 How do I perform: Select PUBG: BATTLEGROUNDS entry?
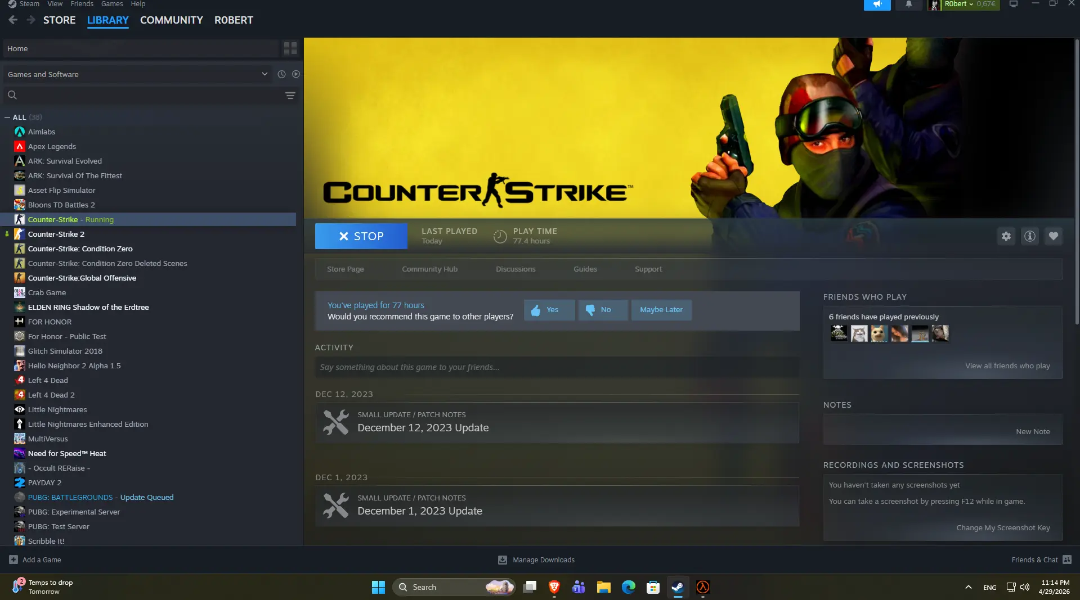tap(101, 498)
